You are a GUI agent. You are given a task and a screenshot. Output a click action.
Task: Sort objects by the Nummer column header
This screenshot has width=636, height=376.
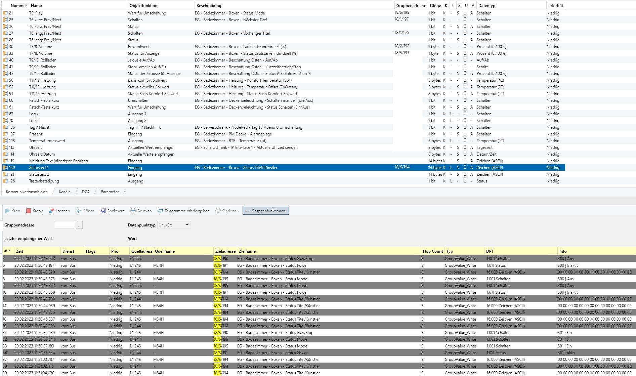click(x=19, y=6)
